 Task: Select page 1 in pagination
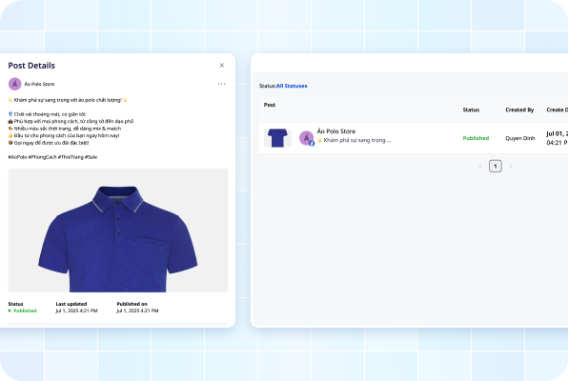click(496, 166)
